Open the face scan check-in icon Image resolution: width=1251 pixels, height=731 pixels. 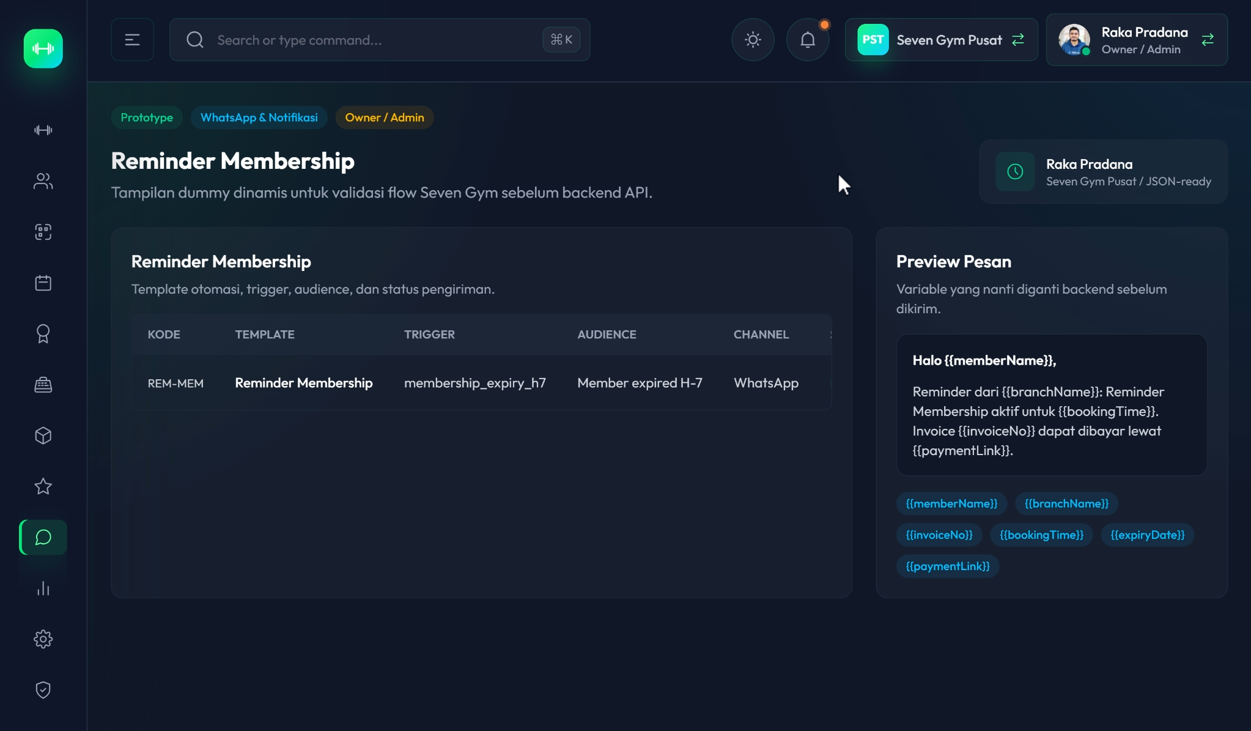pyautogui.click(x=43, y=232)
